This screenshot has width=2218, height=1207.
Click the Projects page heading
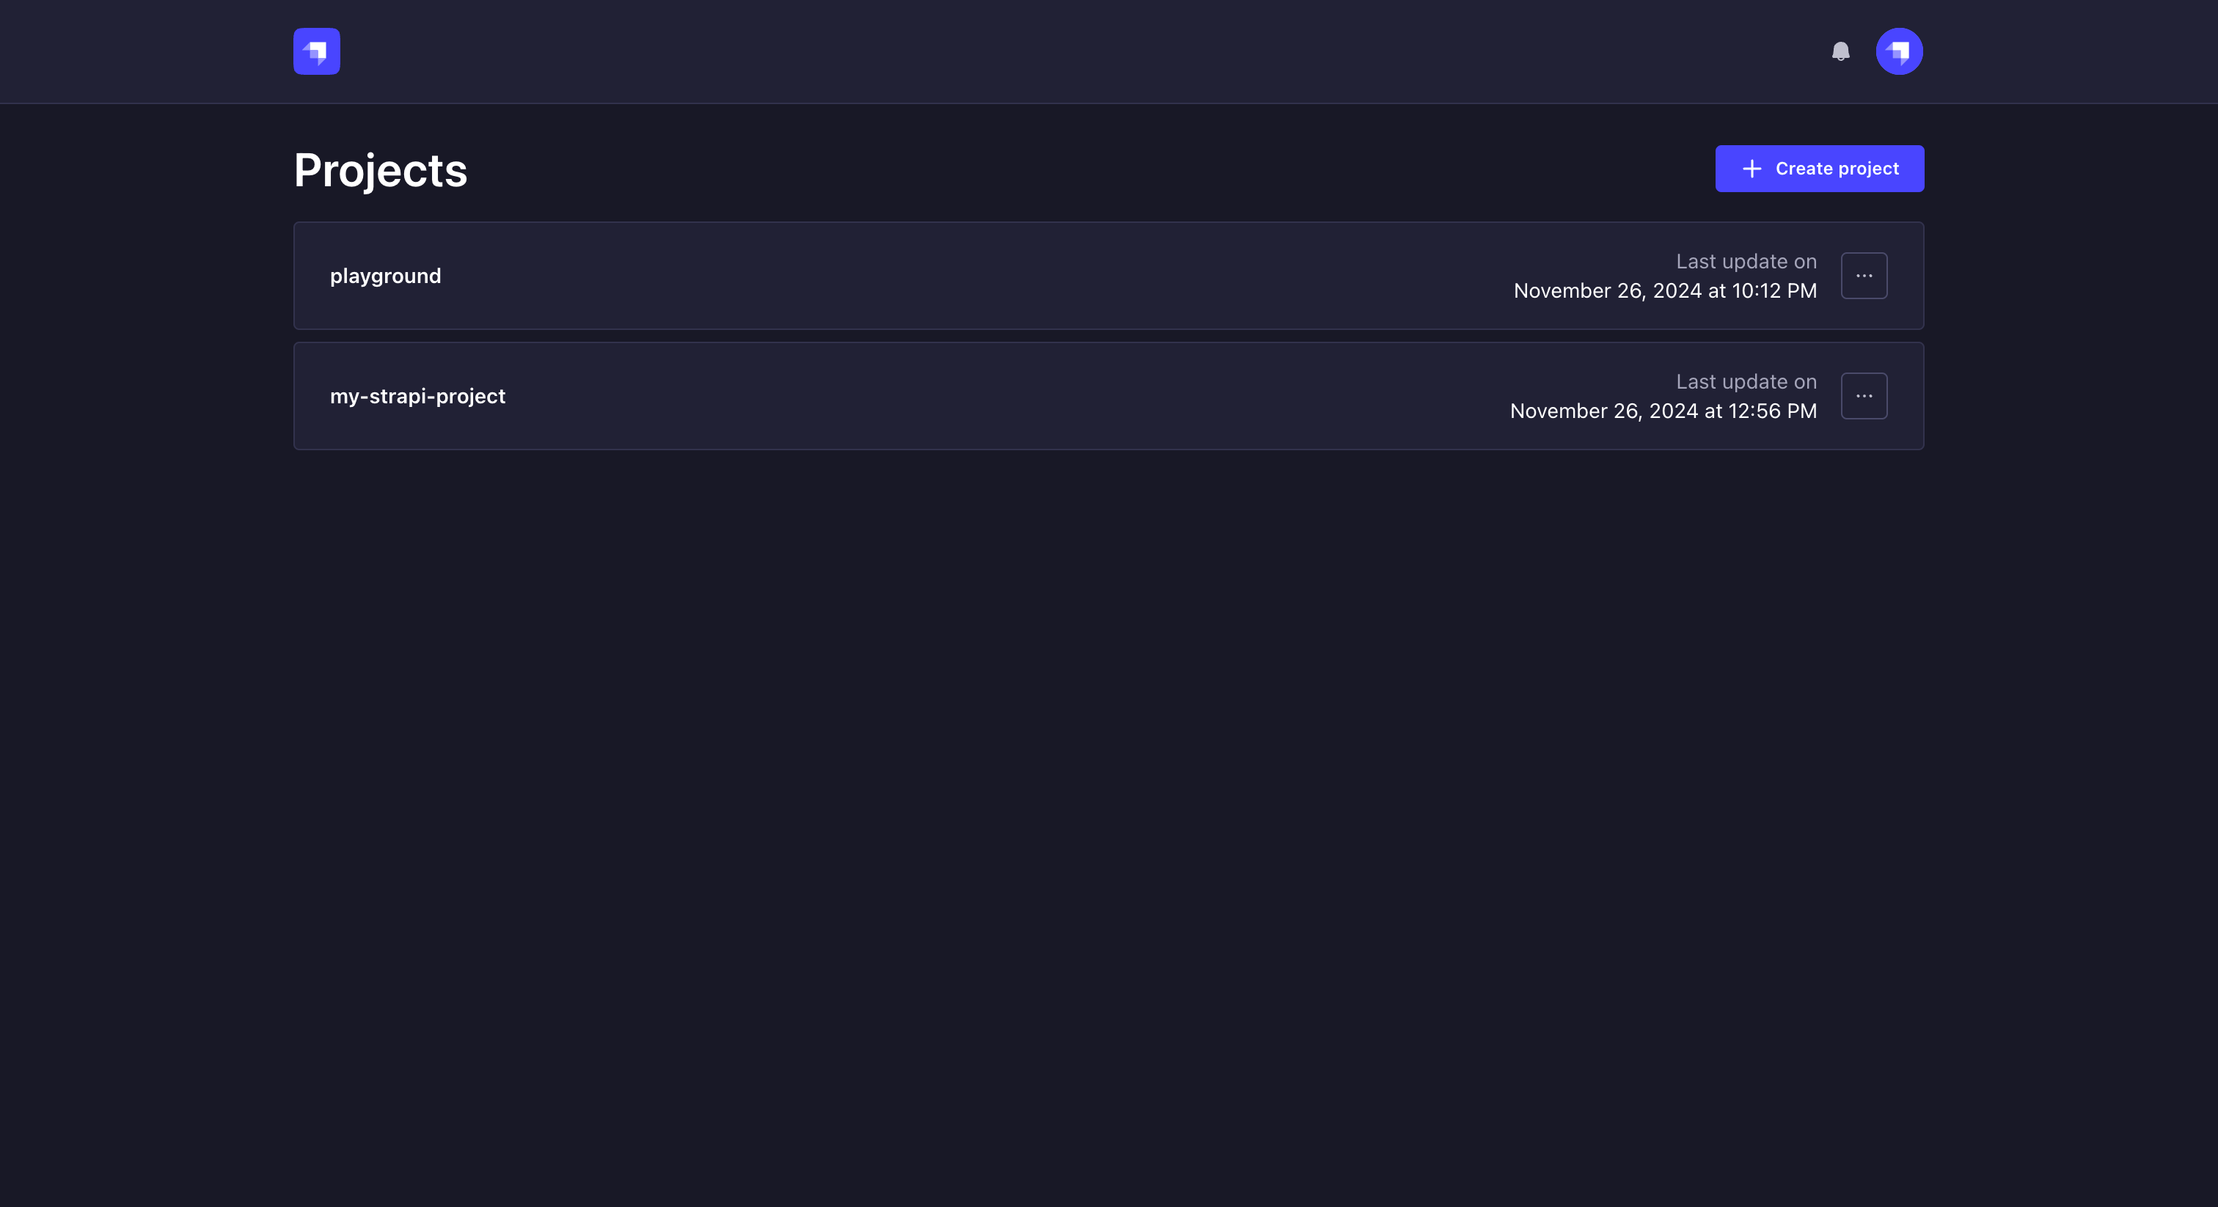[x=380, y=169]
